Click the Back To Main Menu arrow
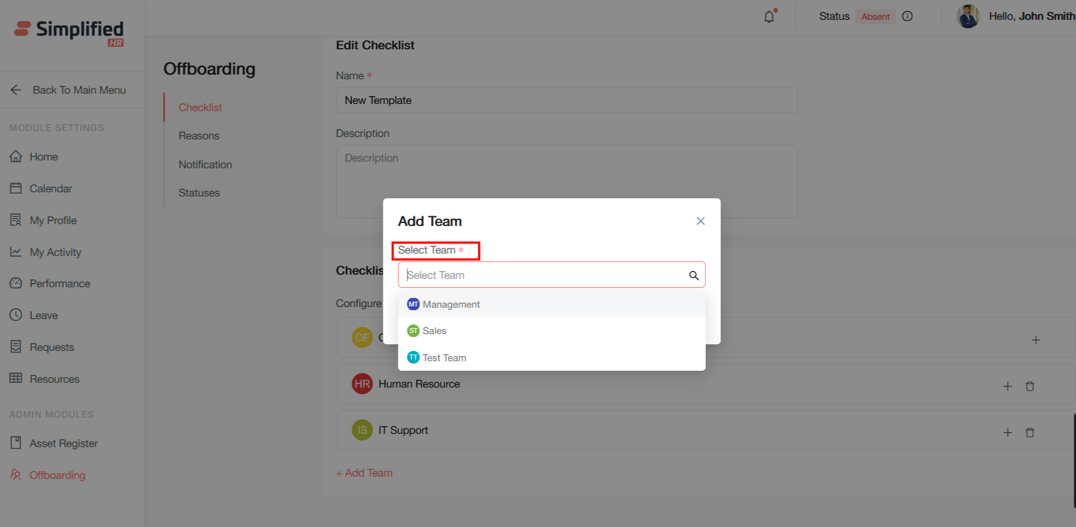The width and height of the screenshot is (1076, 527). [x=16, y=90]
